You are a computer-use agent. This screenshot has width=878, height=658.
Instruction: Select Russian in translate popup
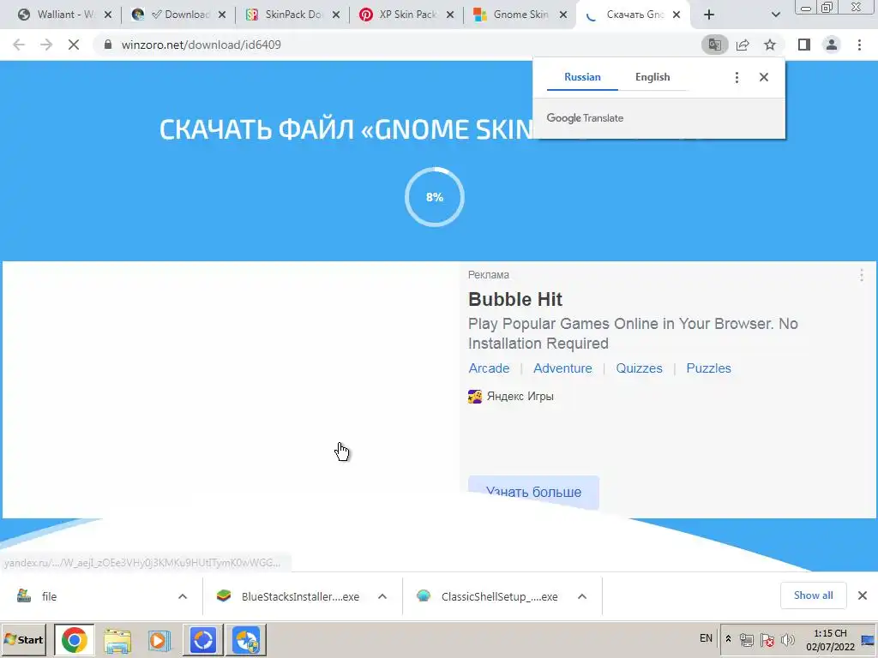pyautogui.click(x=582, y=77)
